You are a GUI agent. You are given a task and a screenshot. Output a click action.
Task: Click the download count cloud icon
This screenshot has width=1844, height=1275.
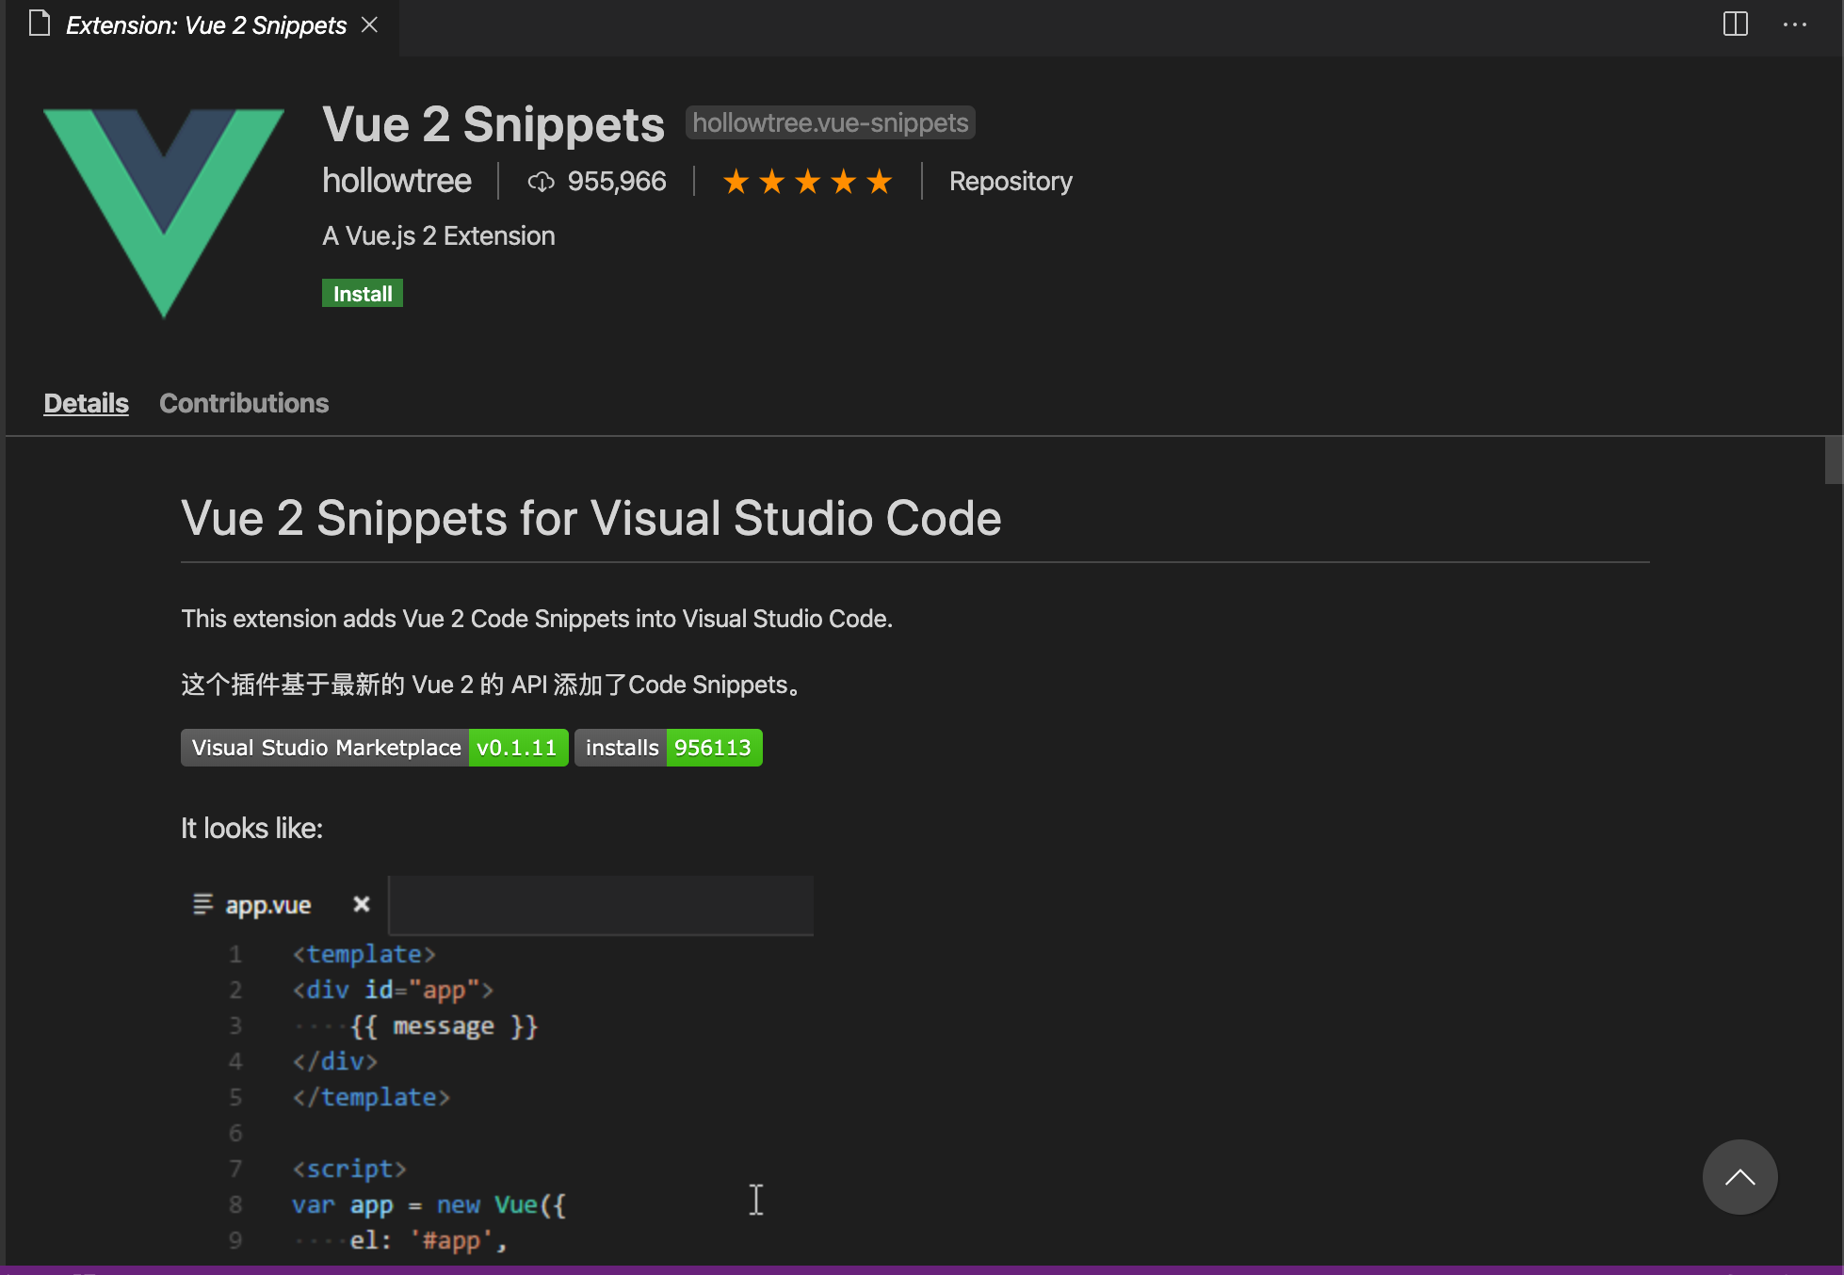[x=541, y=181]
